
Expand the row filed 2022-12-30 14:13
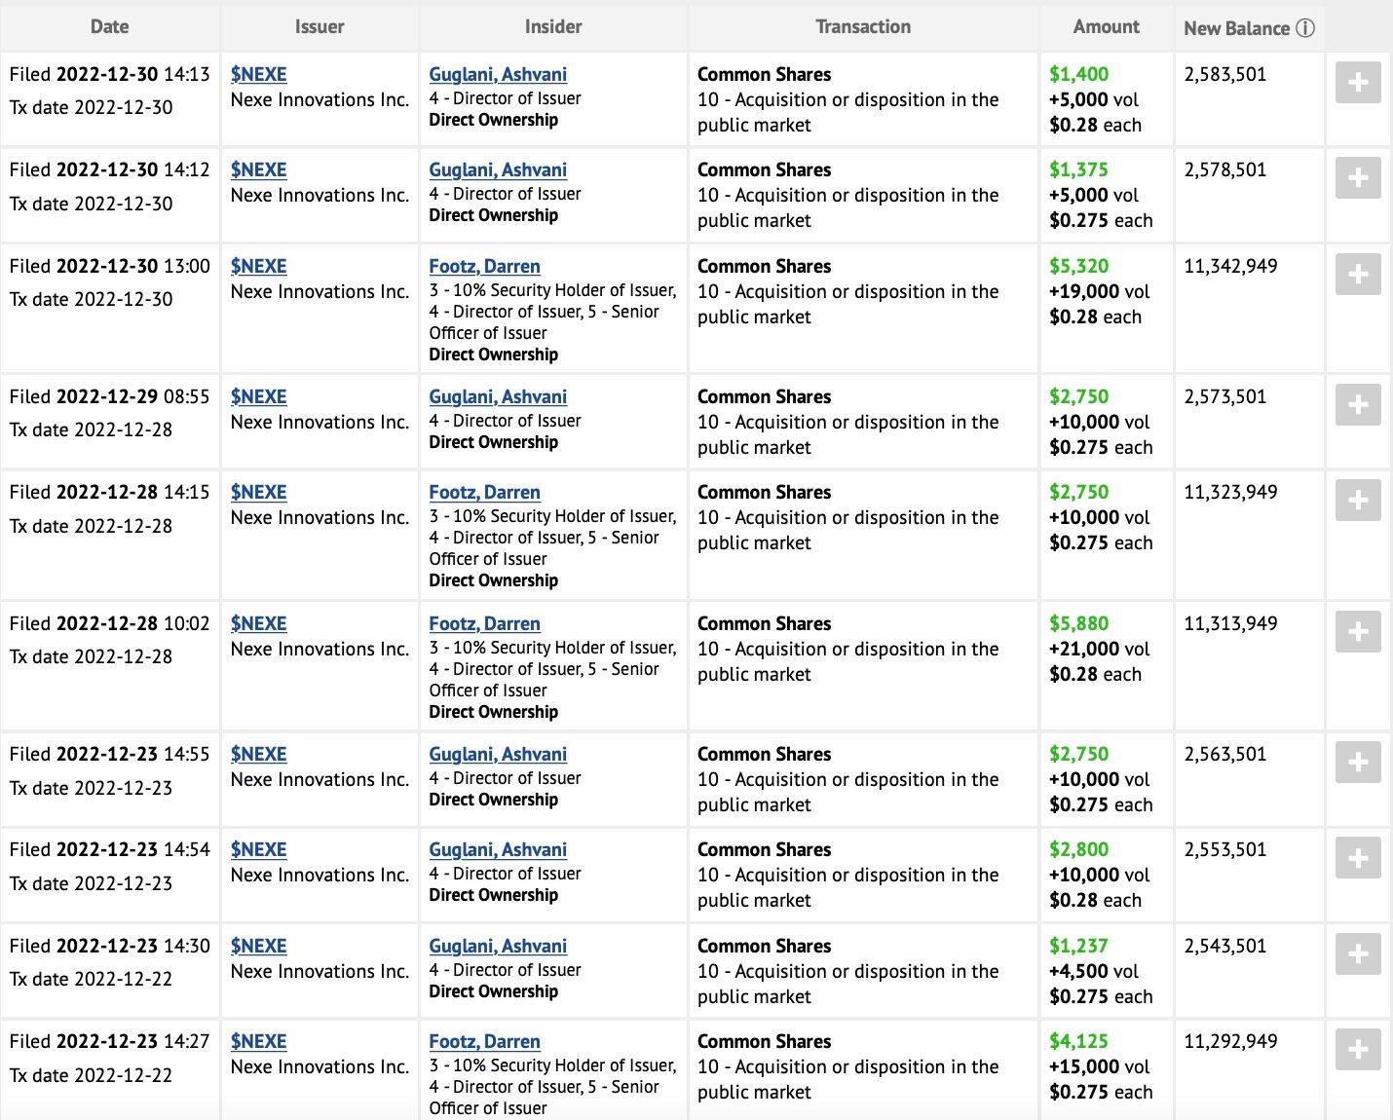[x=1358, y=83]
